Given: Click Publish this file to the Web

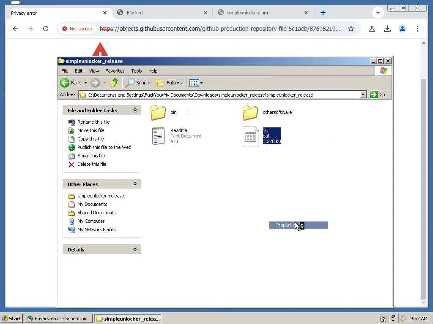Looking at the screenshot, I should click(x=104, y=147).
